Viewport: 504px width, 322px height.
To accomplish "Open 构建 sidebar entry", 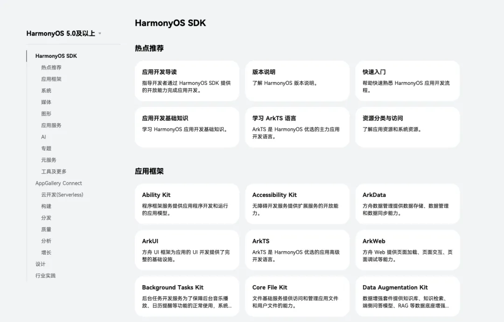I will coord(46,206).
